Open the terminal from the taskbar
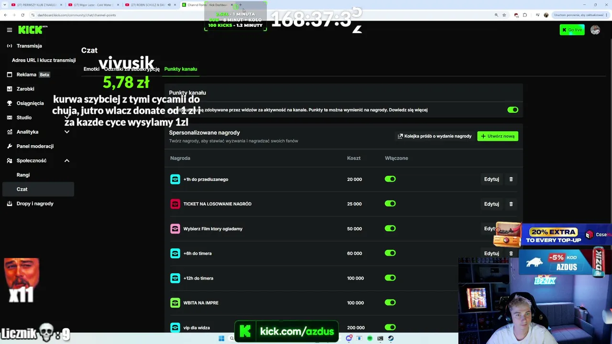Image resolution: width=612 pixels, height=344 pixels. pyautogui.click(x=380, y=338)
